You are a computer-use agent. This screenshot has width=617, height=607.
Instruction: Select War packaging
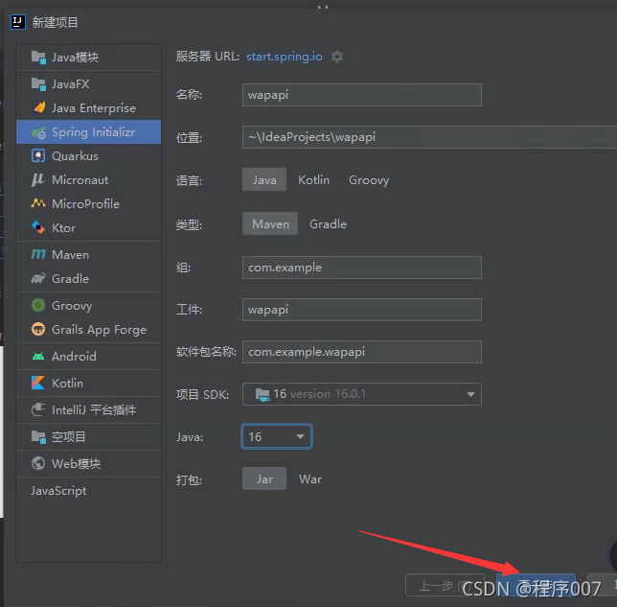tap(310, 479)
